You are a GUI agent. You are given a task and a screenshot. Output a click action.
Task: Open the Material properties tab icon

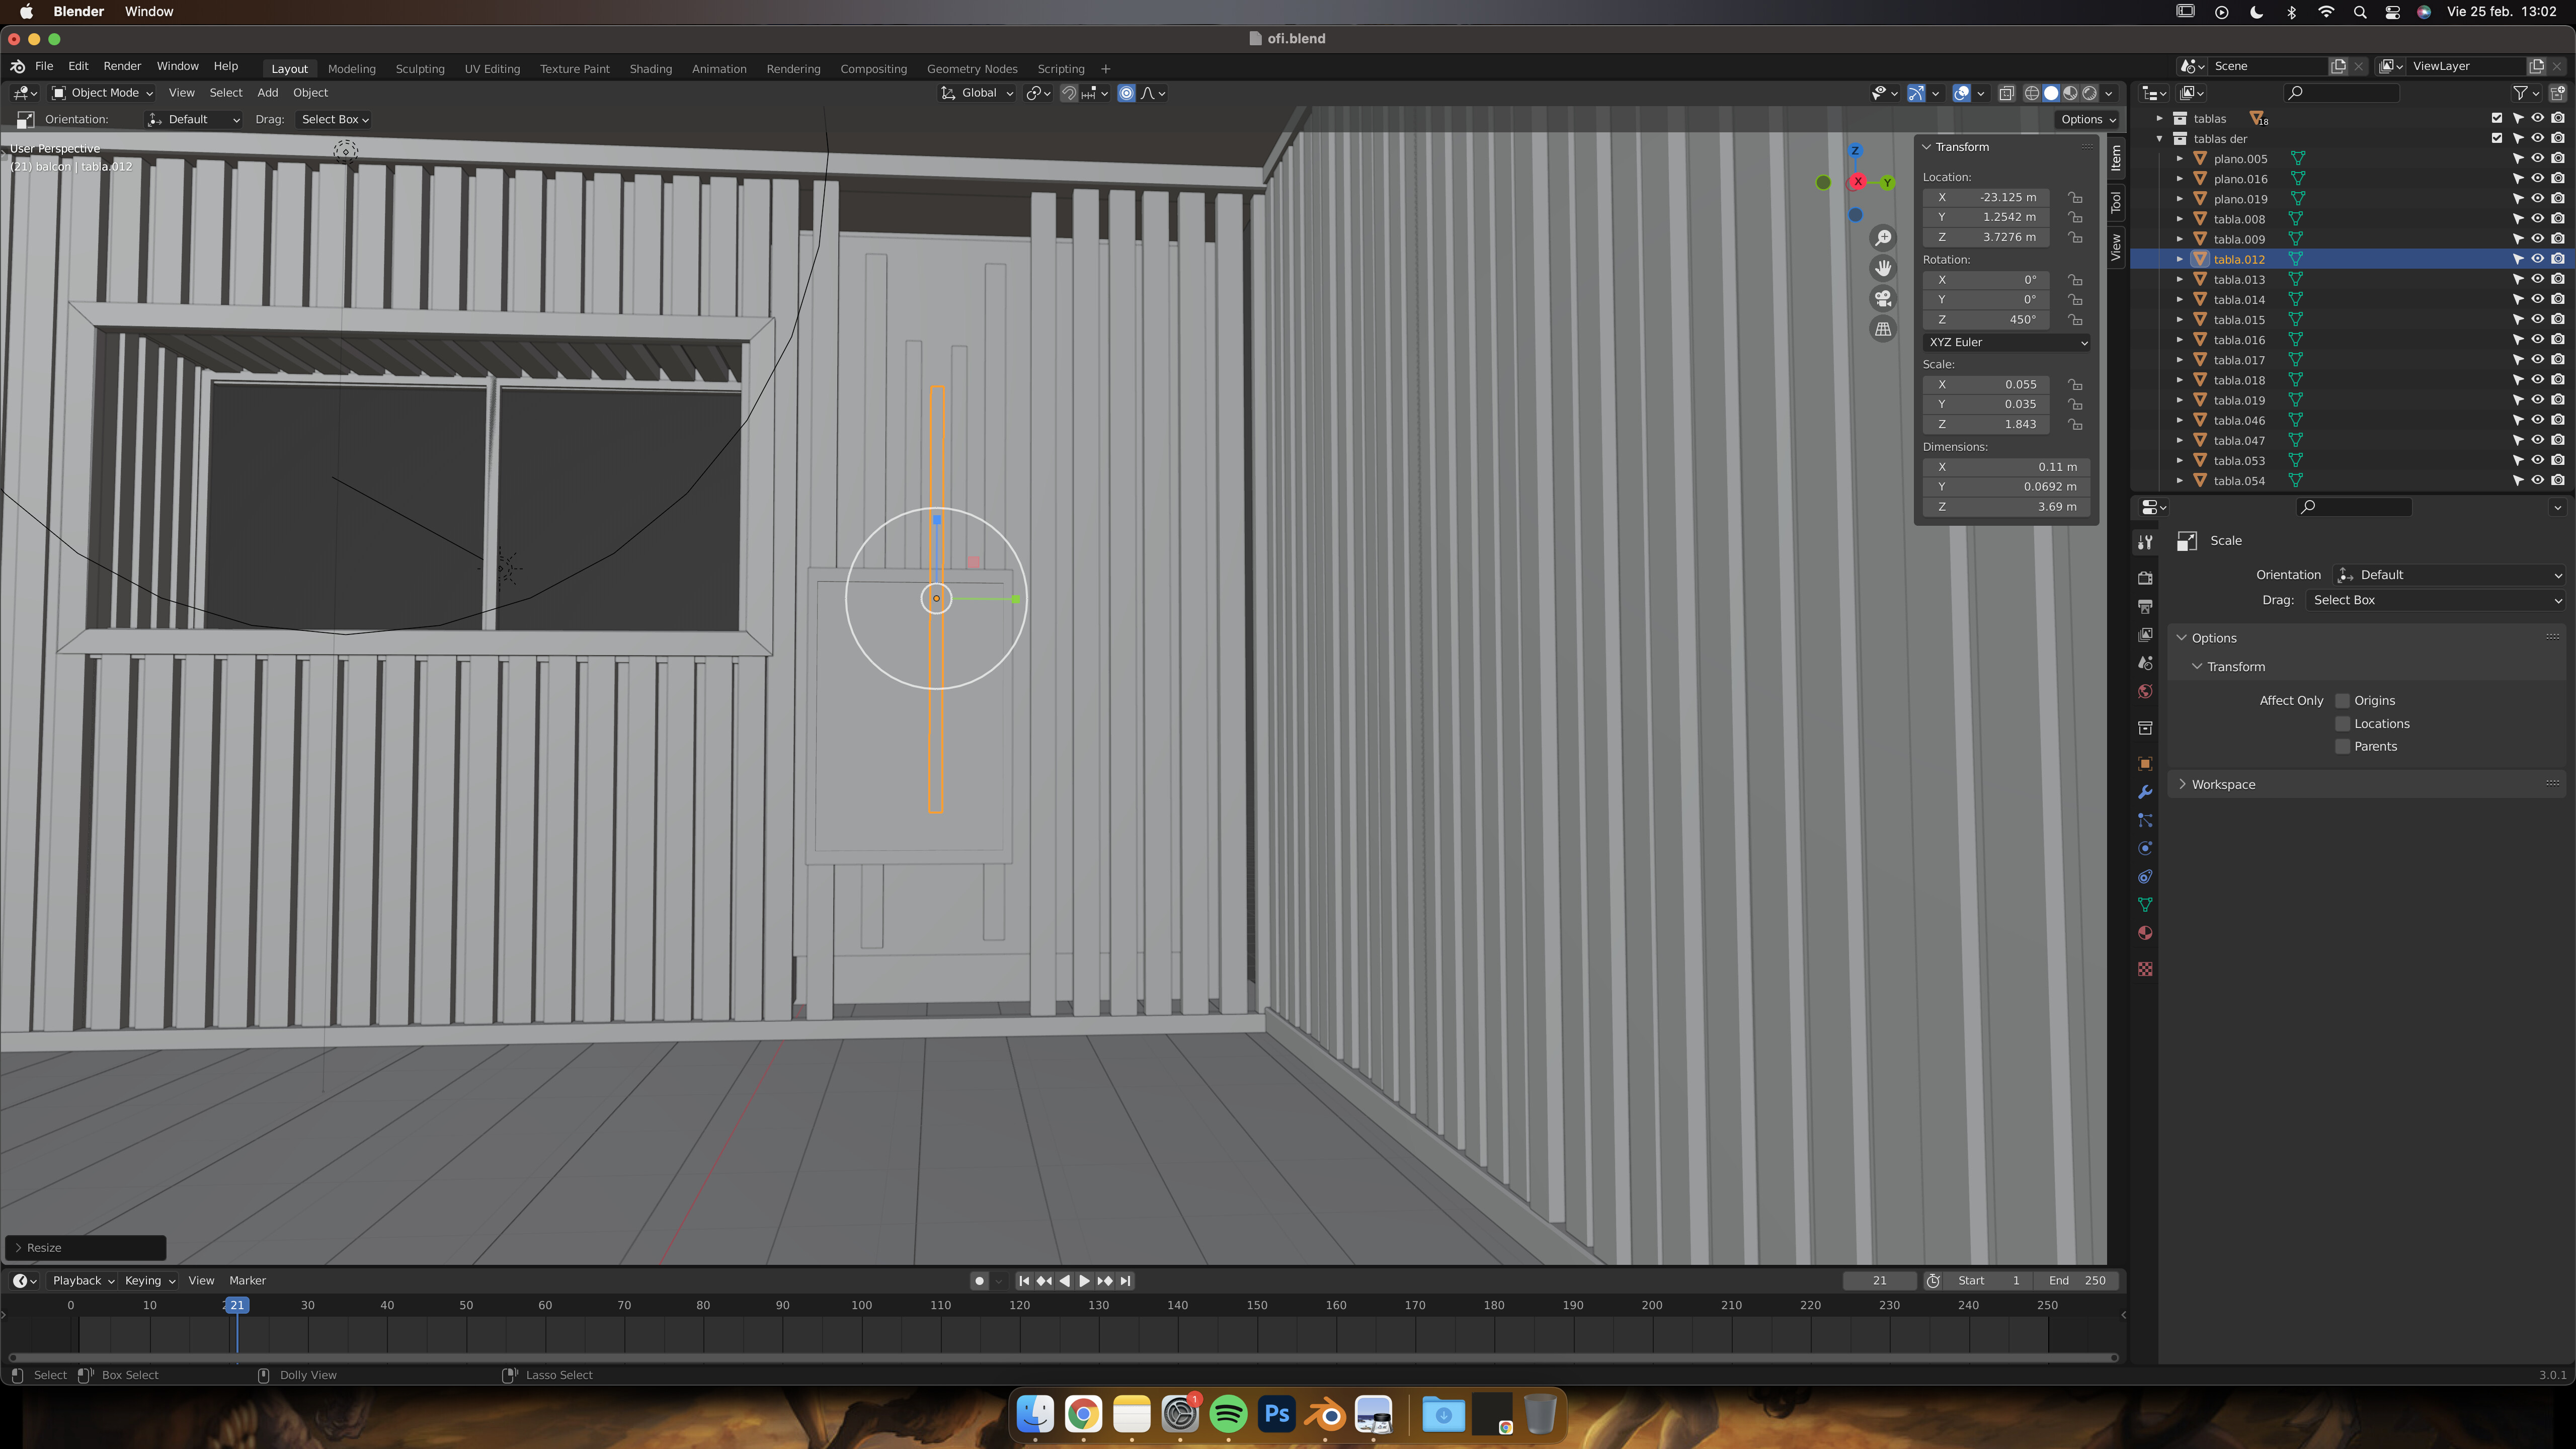(x=2145, y=933)
